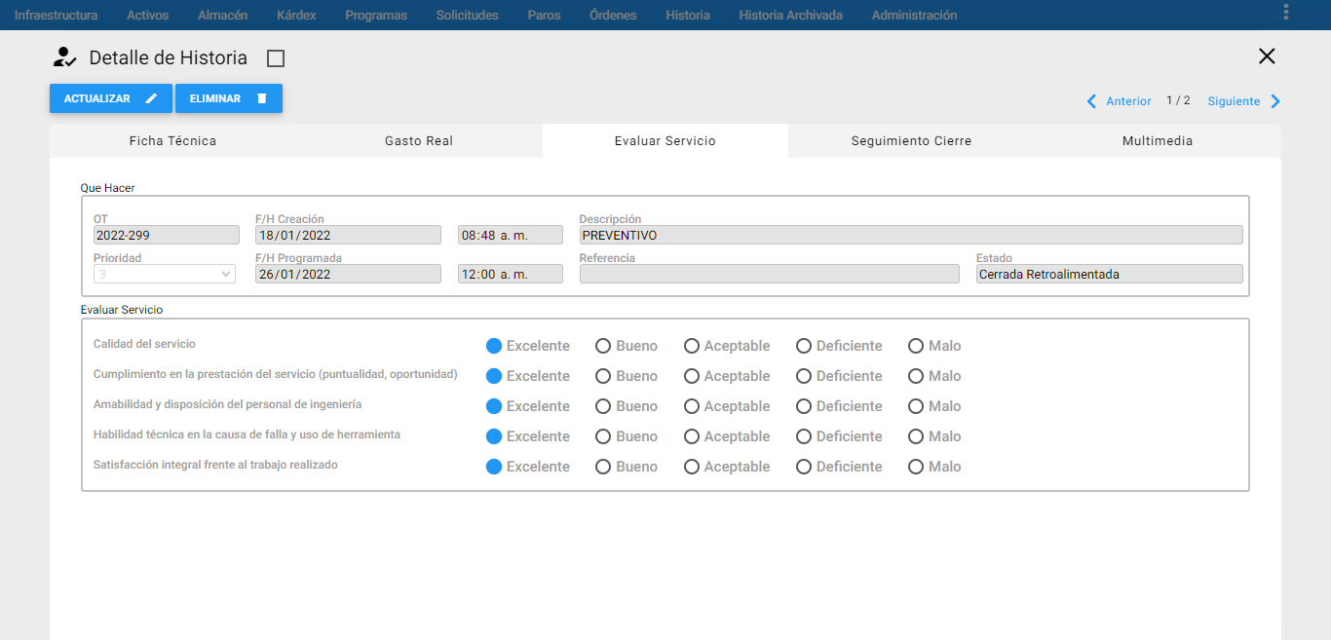Select Excelente for Amabilidad y disposición
Image resolution: width=1331 pixels, height=640 pixels.
coord(494,406)
